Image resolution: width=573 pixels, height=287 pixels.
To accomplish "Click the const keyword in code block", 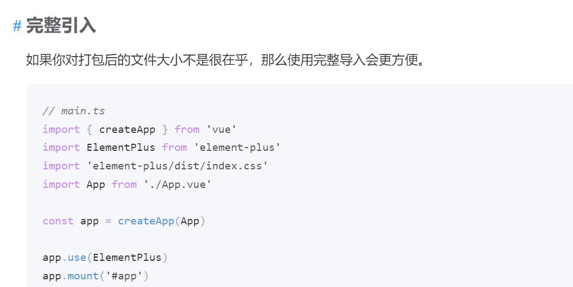I will [x=58, y=221].
